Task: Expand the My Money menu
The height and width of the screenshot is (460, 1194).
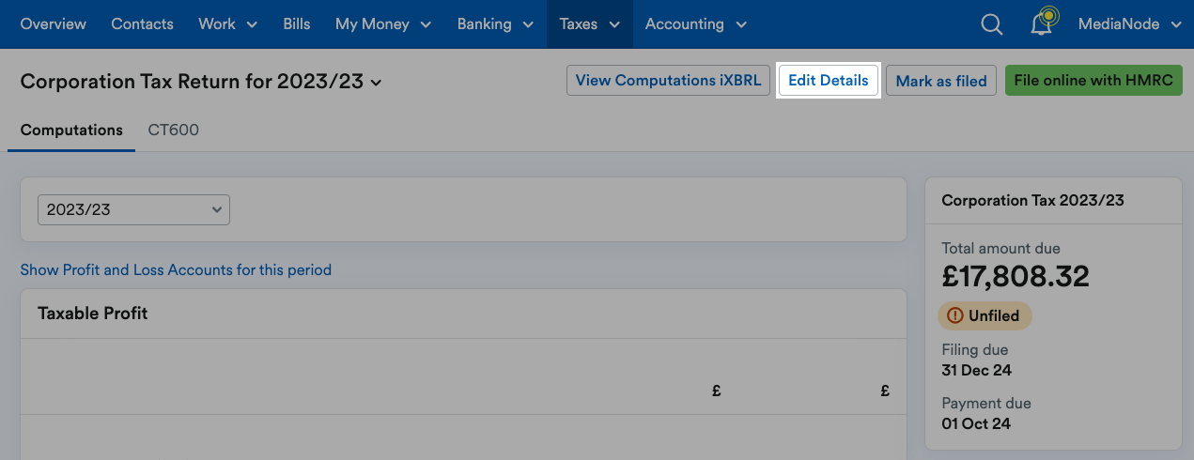Action: (x=383, y=24)
